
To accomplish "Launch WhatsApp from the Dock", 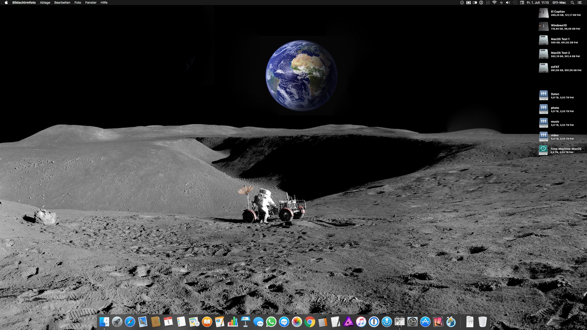I will pos(271,322).
